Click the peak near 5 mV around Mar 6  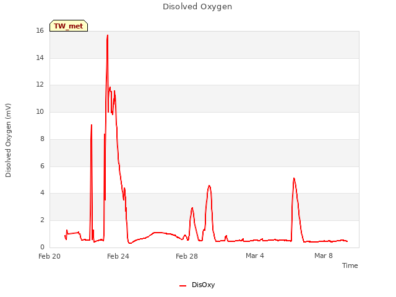click(294, 178)
